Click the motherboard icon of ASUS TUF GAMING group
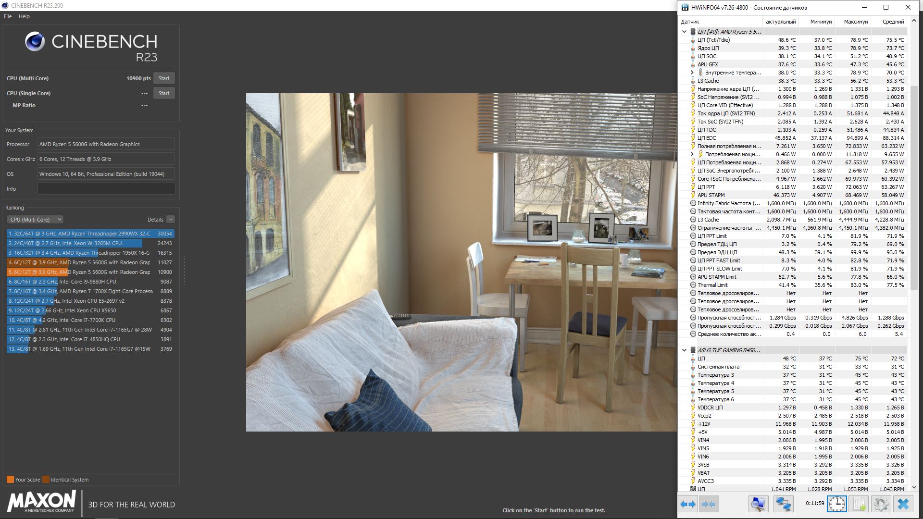Screen dimensions: 923x519 tap(693, 350)
